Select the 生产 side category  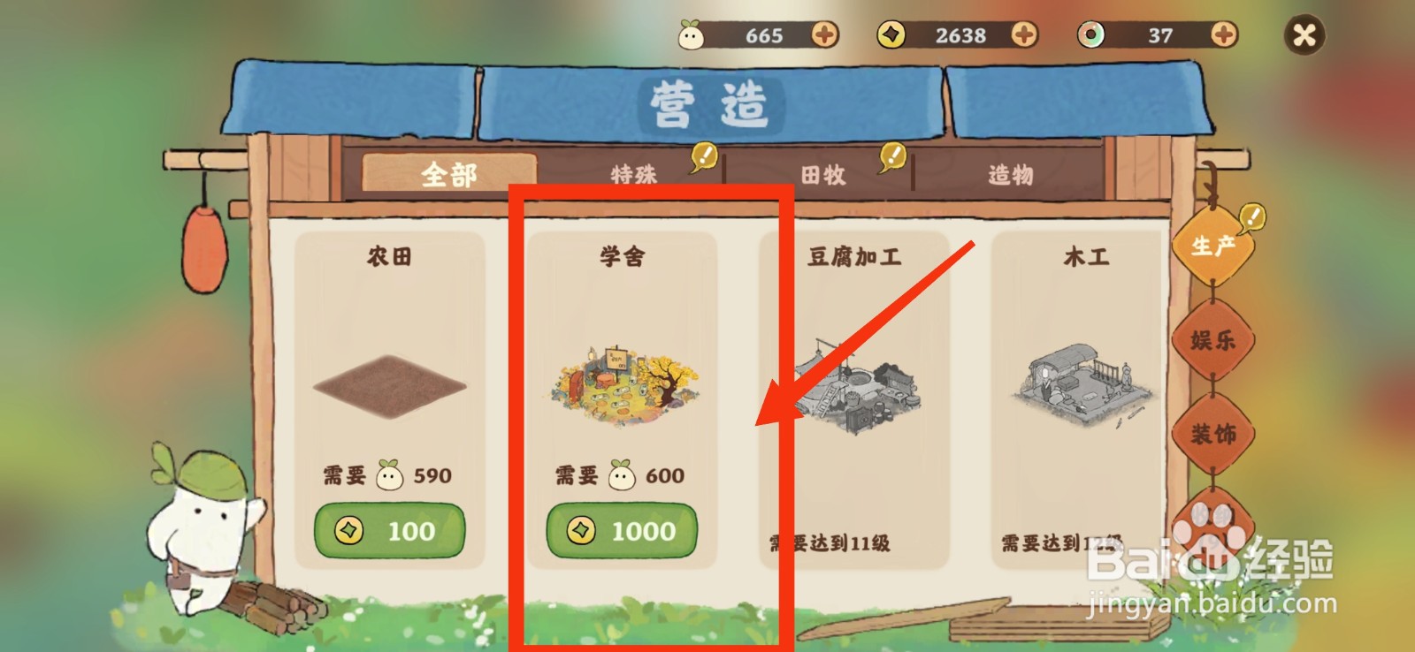pos(1212,245)
